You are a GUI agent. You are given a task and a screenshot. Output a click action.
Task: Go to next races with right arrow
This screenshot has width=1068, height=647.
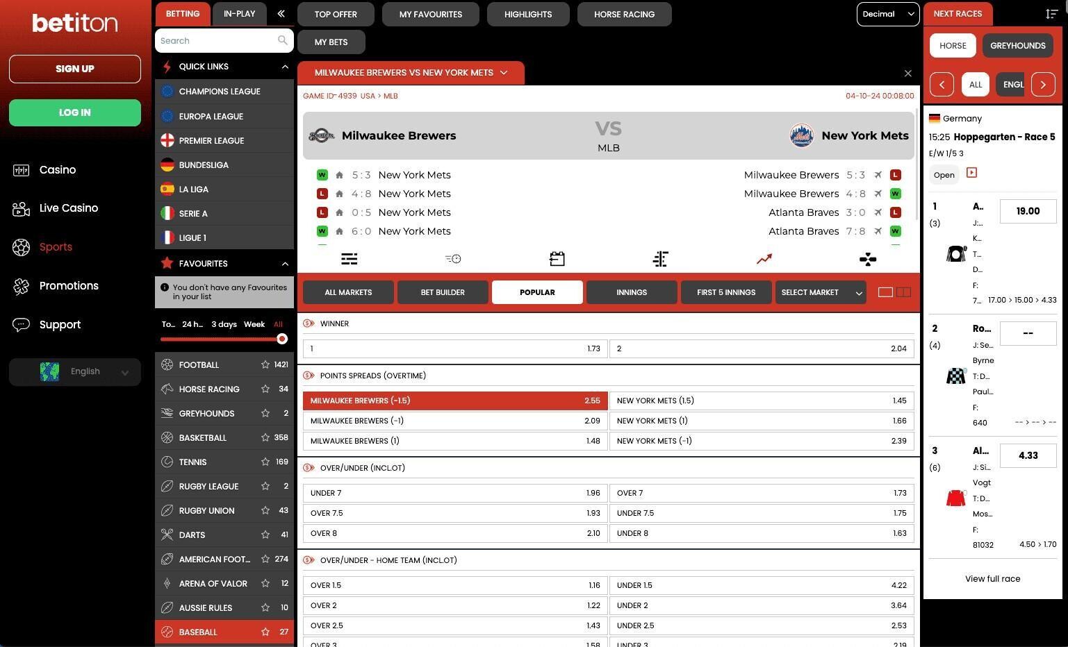(1043, 85)
